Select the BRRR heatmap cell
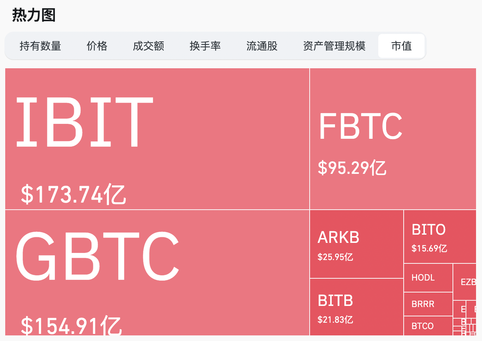This screenshot has width=482, height=341. click(x=428, y=304)
